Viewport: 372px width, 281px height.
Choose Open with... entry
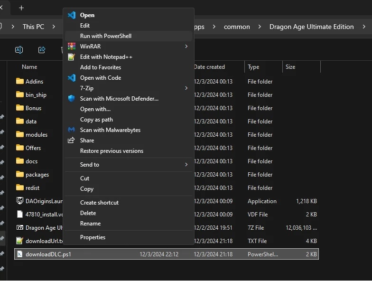click(129, 109)
